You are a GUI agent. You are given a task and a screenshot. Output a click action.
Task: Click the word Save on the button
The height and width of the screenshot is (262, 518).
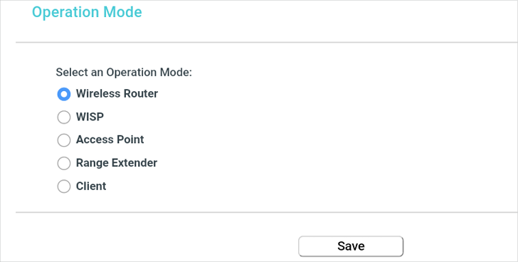(351, 246)
